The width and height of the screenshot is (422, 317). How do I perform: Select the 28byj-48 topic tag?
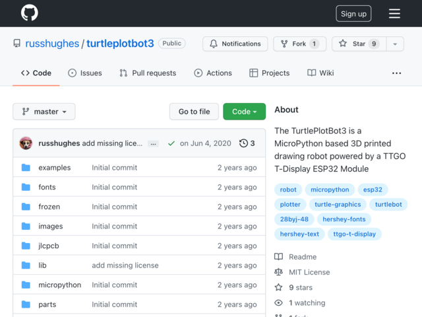click(294, 219)
